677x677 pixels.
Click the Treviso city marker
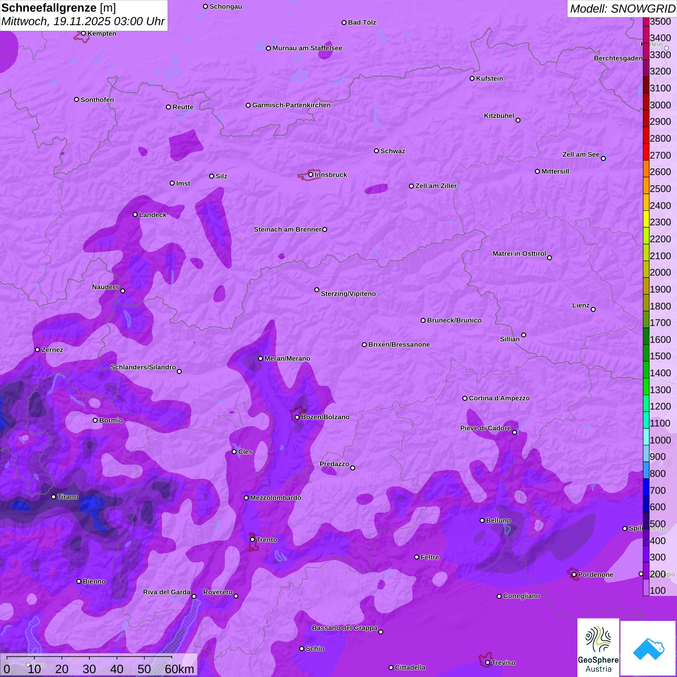point(487,662)
